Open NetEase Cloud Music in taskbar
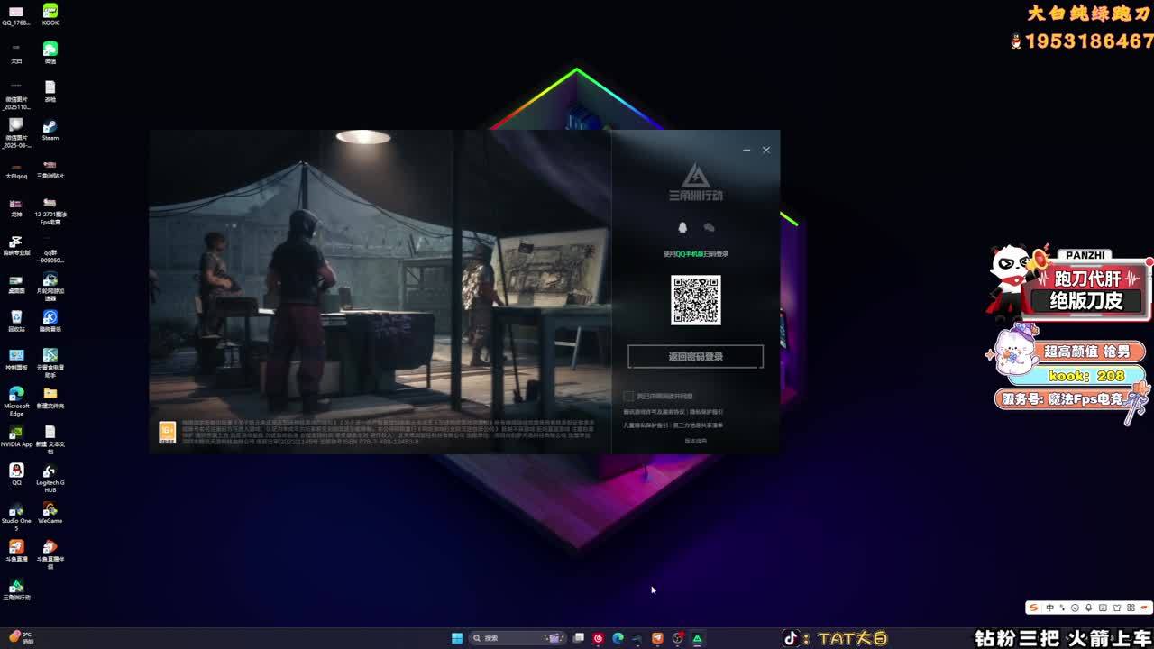 (598, 638)
